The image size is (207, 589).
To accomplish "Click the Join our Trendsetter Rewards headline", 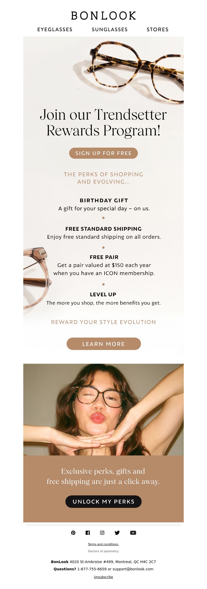I will coord(103,122).
